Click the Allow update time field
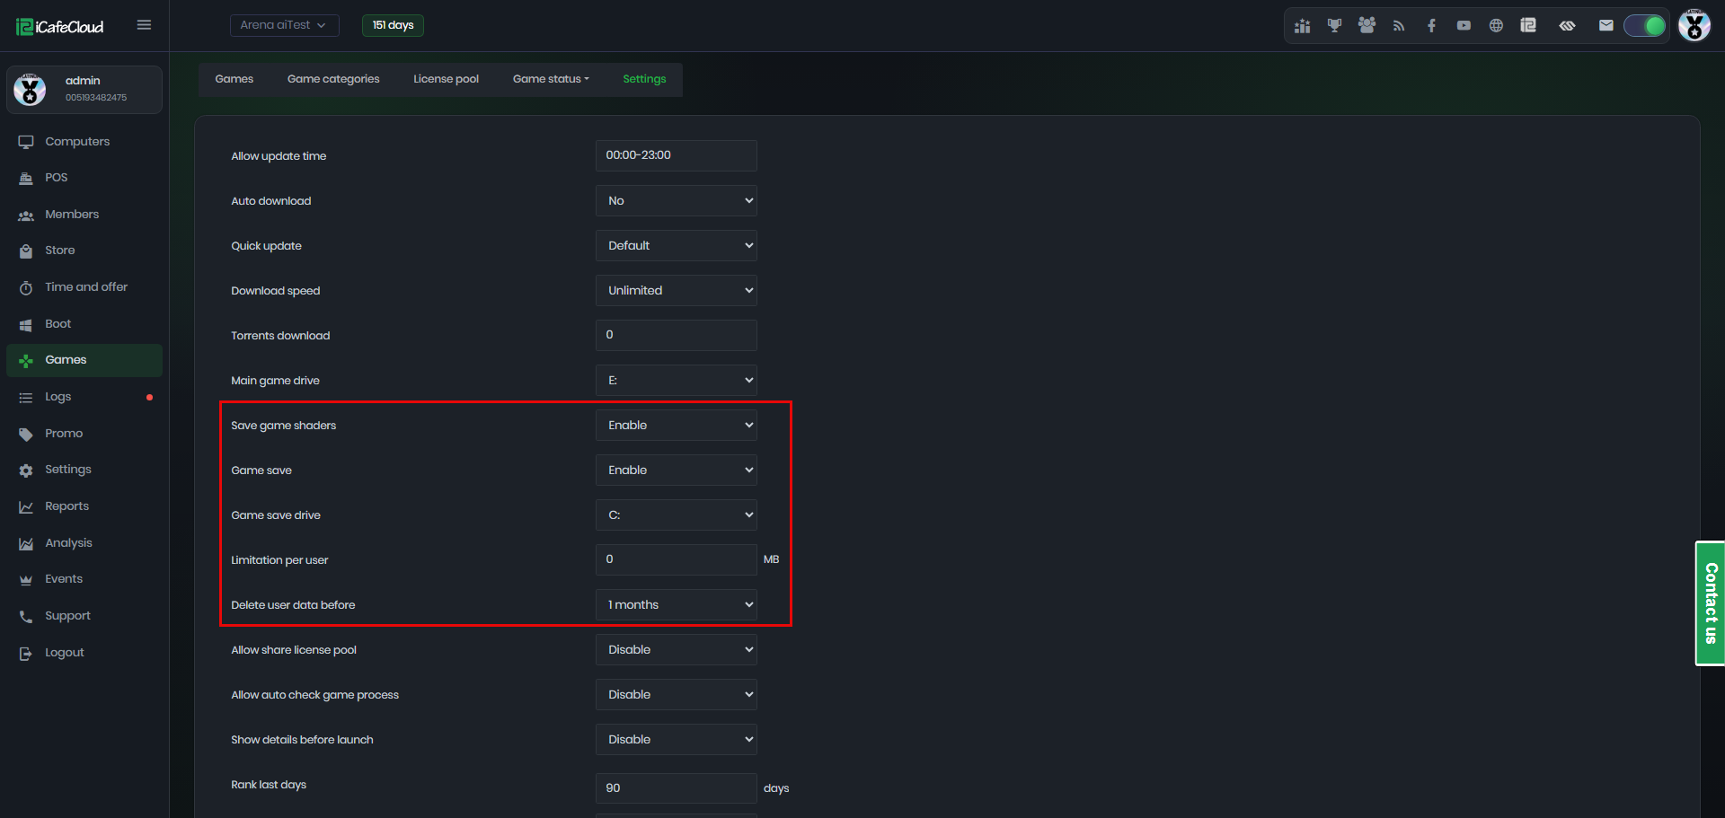Image resolution: width=1725 pixels, height=818 pixels. [x=676, y=155]
